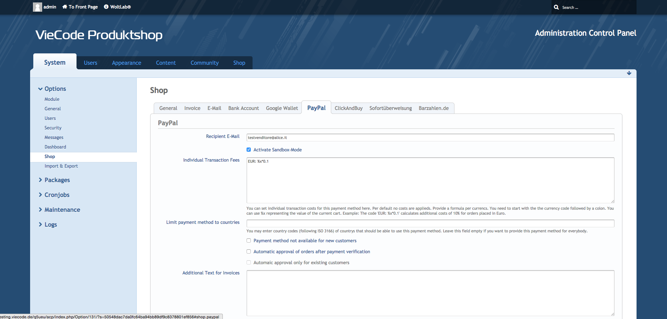Click the Recipient E-Mail input field

pyautogui.click(x=430, y=138)
